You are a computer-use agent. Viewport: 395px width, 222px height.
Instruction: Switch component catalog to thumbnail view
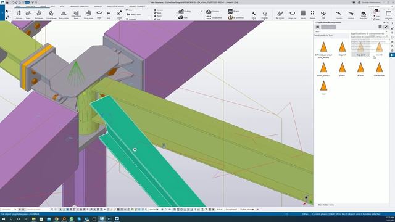click(317, 27)
